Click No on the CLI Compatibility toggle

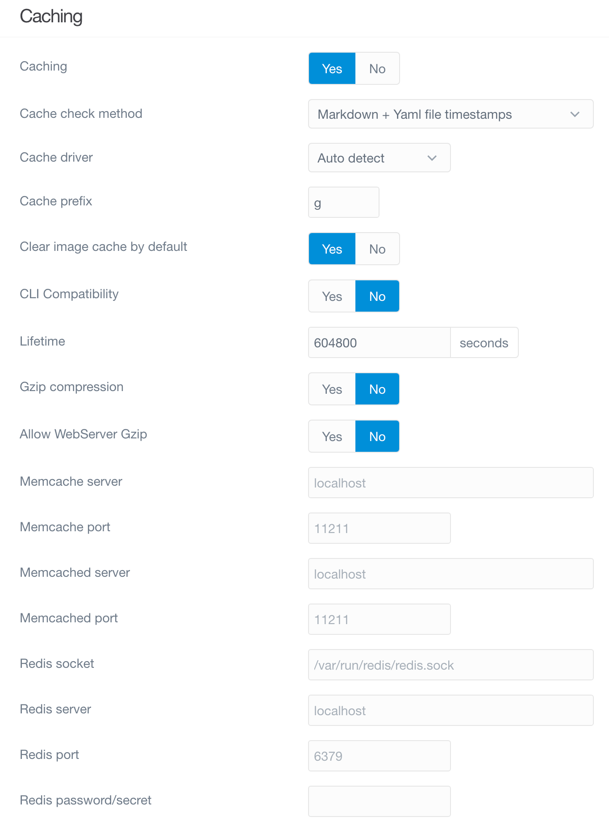point(377,296)
